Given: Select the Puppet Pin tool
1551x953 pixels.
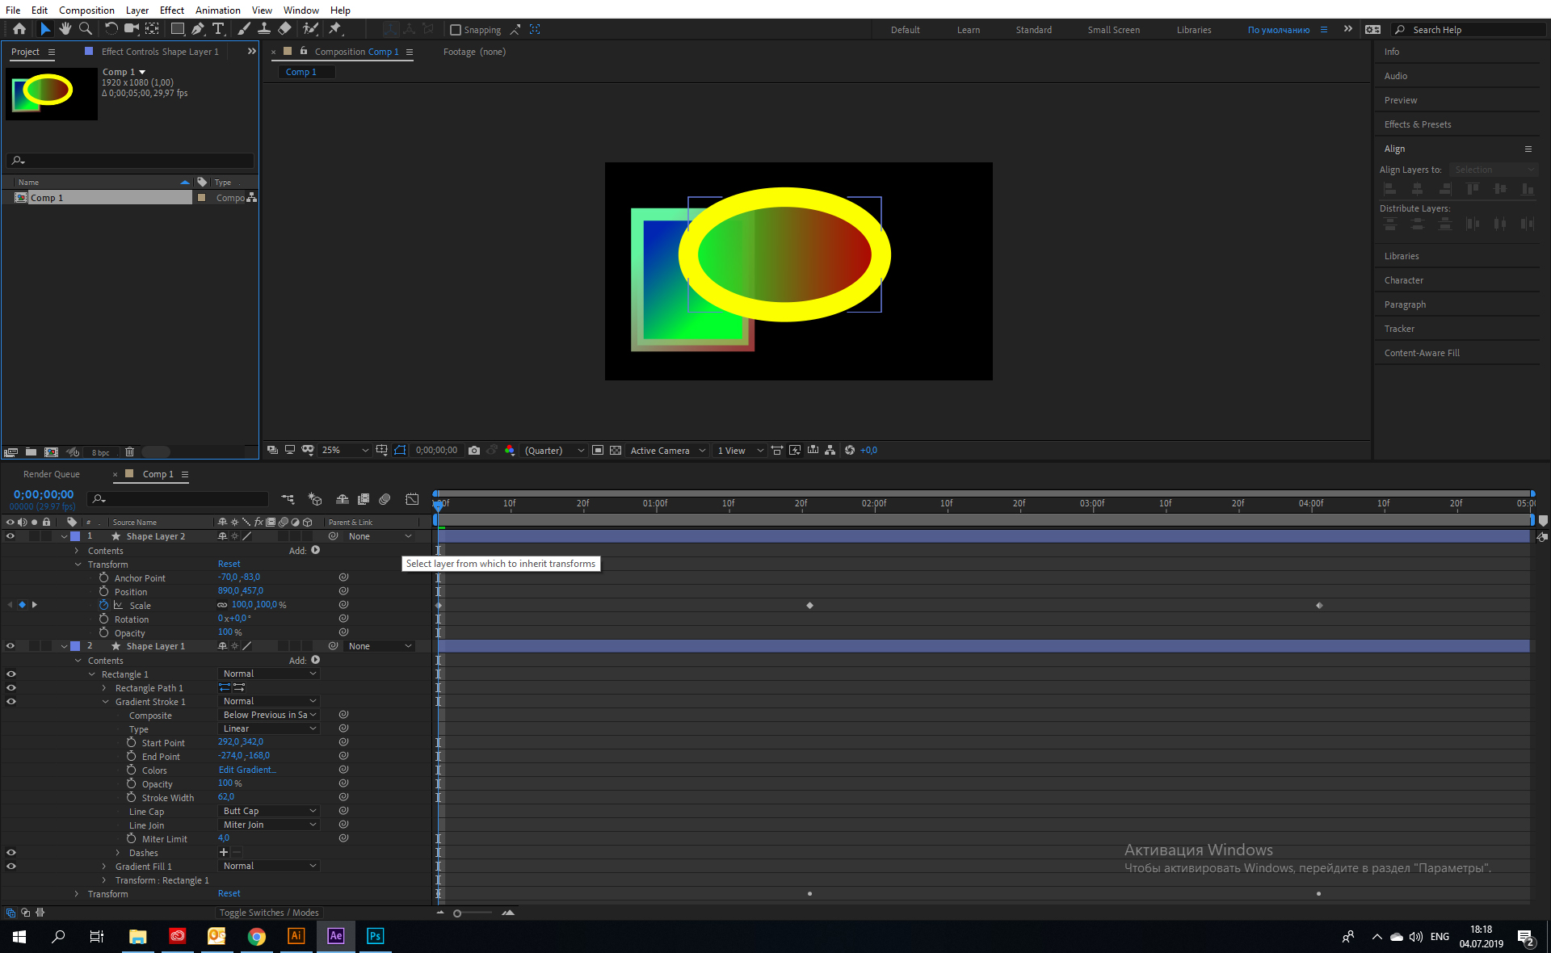Looking at the screenshot, I should point(335,29).
